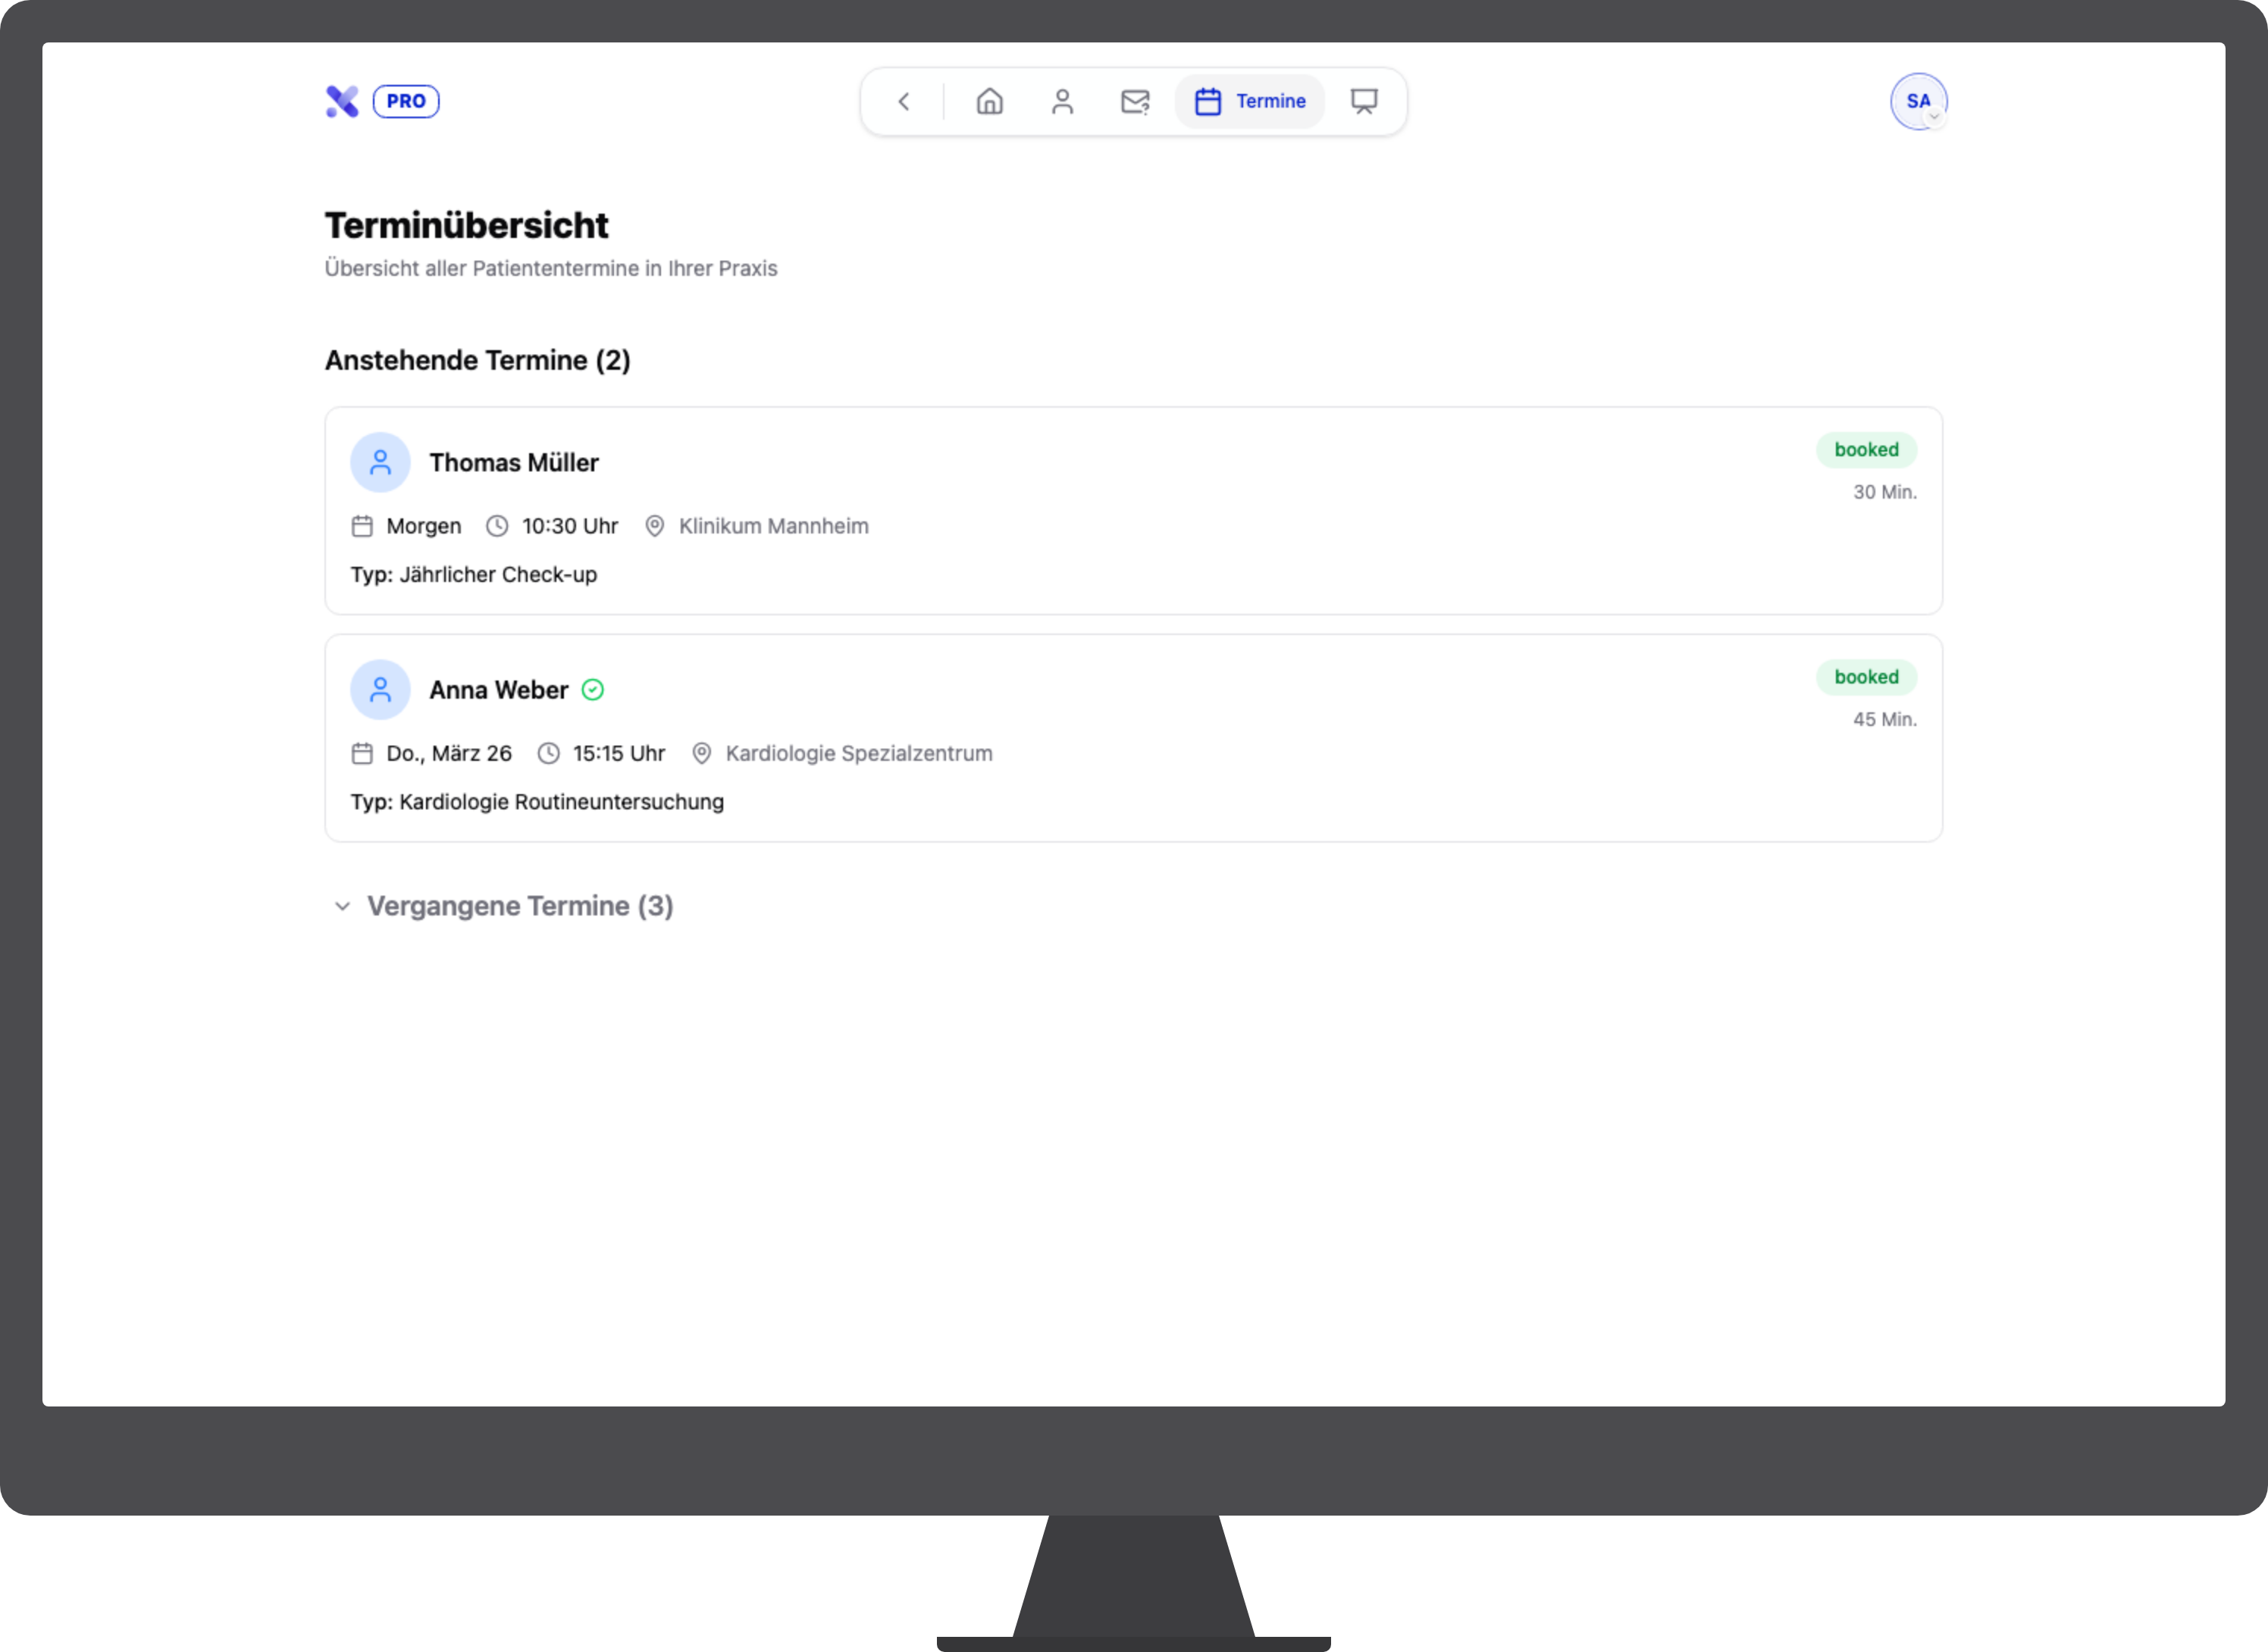Click Vergangene Termine (3) heading
The height and width of the screenshot is (1652, 2268).
click(520, 906)
